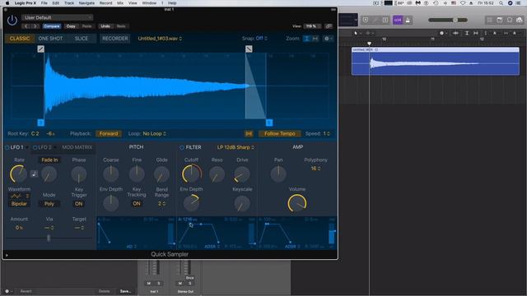This screenshot has width=527, height=296.
Task: Go to next preset arrow
Action: pyautogui.click(x=35, y=26)
